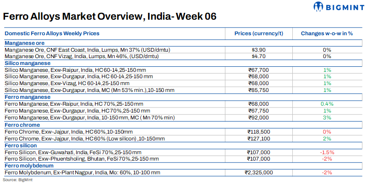Click the $4.70 price for Vizag manganese ore
This screenshot has width=367, height=183.
tap(256, 56)
